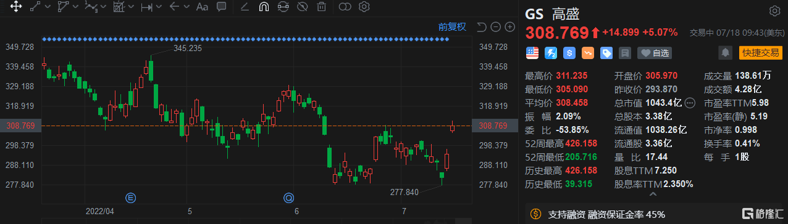Collapse the quote details panel chevron
The height and width of the screenshot is (224, 788).
pyautogui.click(x=654, y=194)
